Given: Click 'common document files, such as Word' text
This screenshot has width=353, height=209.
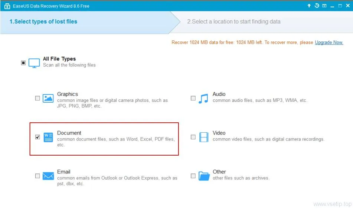Looking at the screenshot, I should 116,142.
